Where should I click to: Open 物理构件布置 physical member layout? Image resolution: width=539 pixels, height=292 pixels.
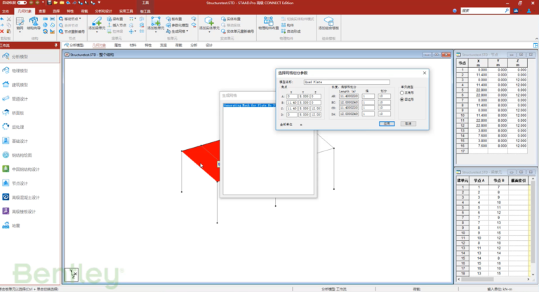[269, 22]
